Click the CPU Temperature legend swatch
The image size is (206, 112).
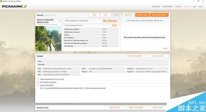coord(127,21)
